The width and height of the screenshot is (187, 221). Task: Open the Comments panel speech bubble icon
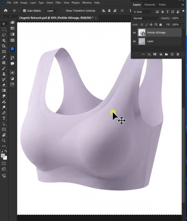pyautogui.click(x=13, y=64)
